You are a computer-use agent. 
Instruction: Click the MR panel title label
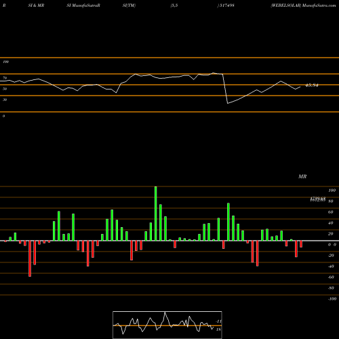302,176
